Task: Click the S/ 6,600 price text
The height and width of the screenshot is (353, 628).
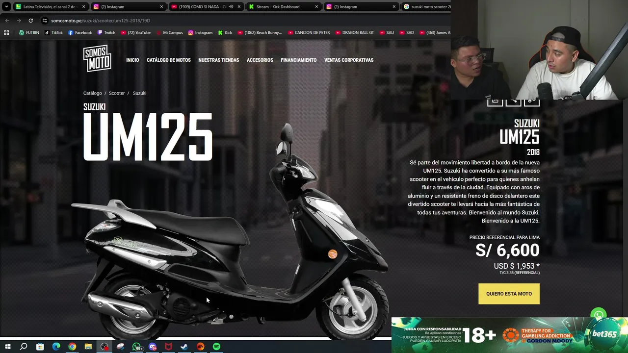Action: (x=507, y=250)
